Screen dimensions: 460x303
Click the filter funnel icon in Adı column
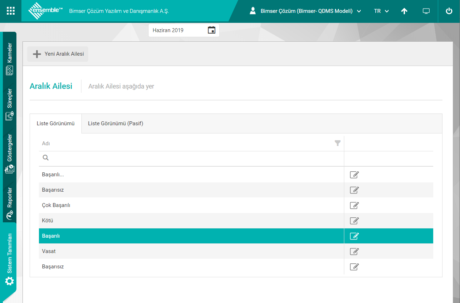pyautogui.click(x=337, y=143)
